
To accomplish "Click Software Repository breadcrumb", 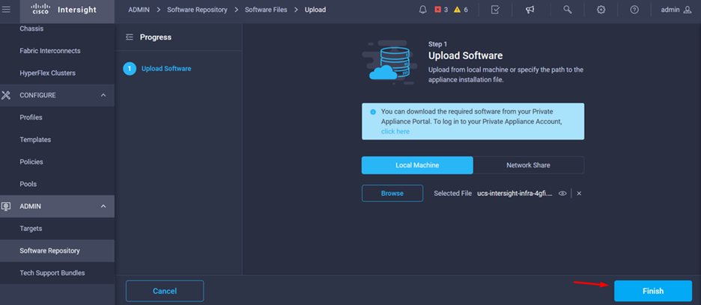I will pyautogui.click(x=197, y=10).
